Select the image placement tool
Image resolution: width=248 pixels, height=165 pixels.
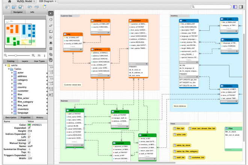coord(51,43)
